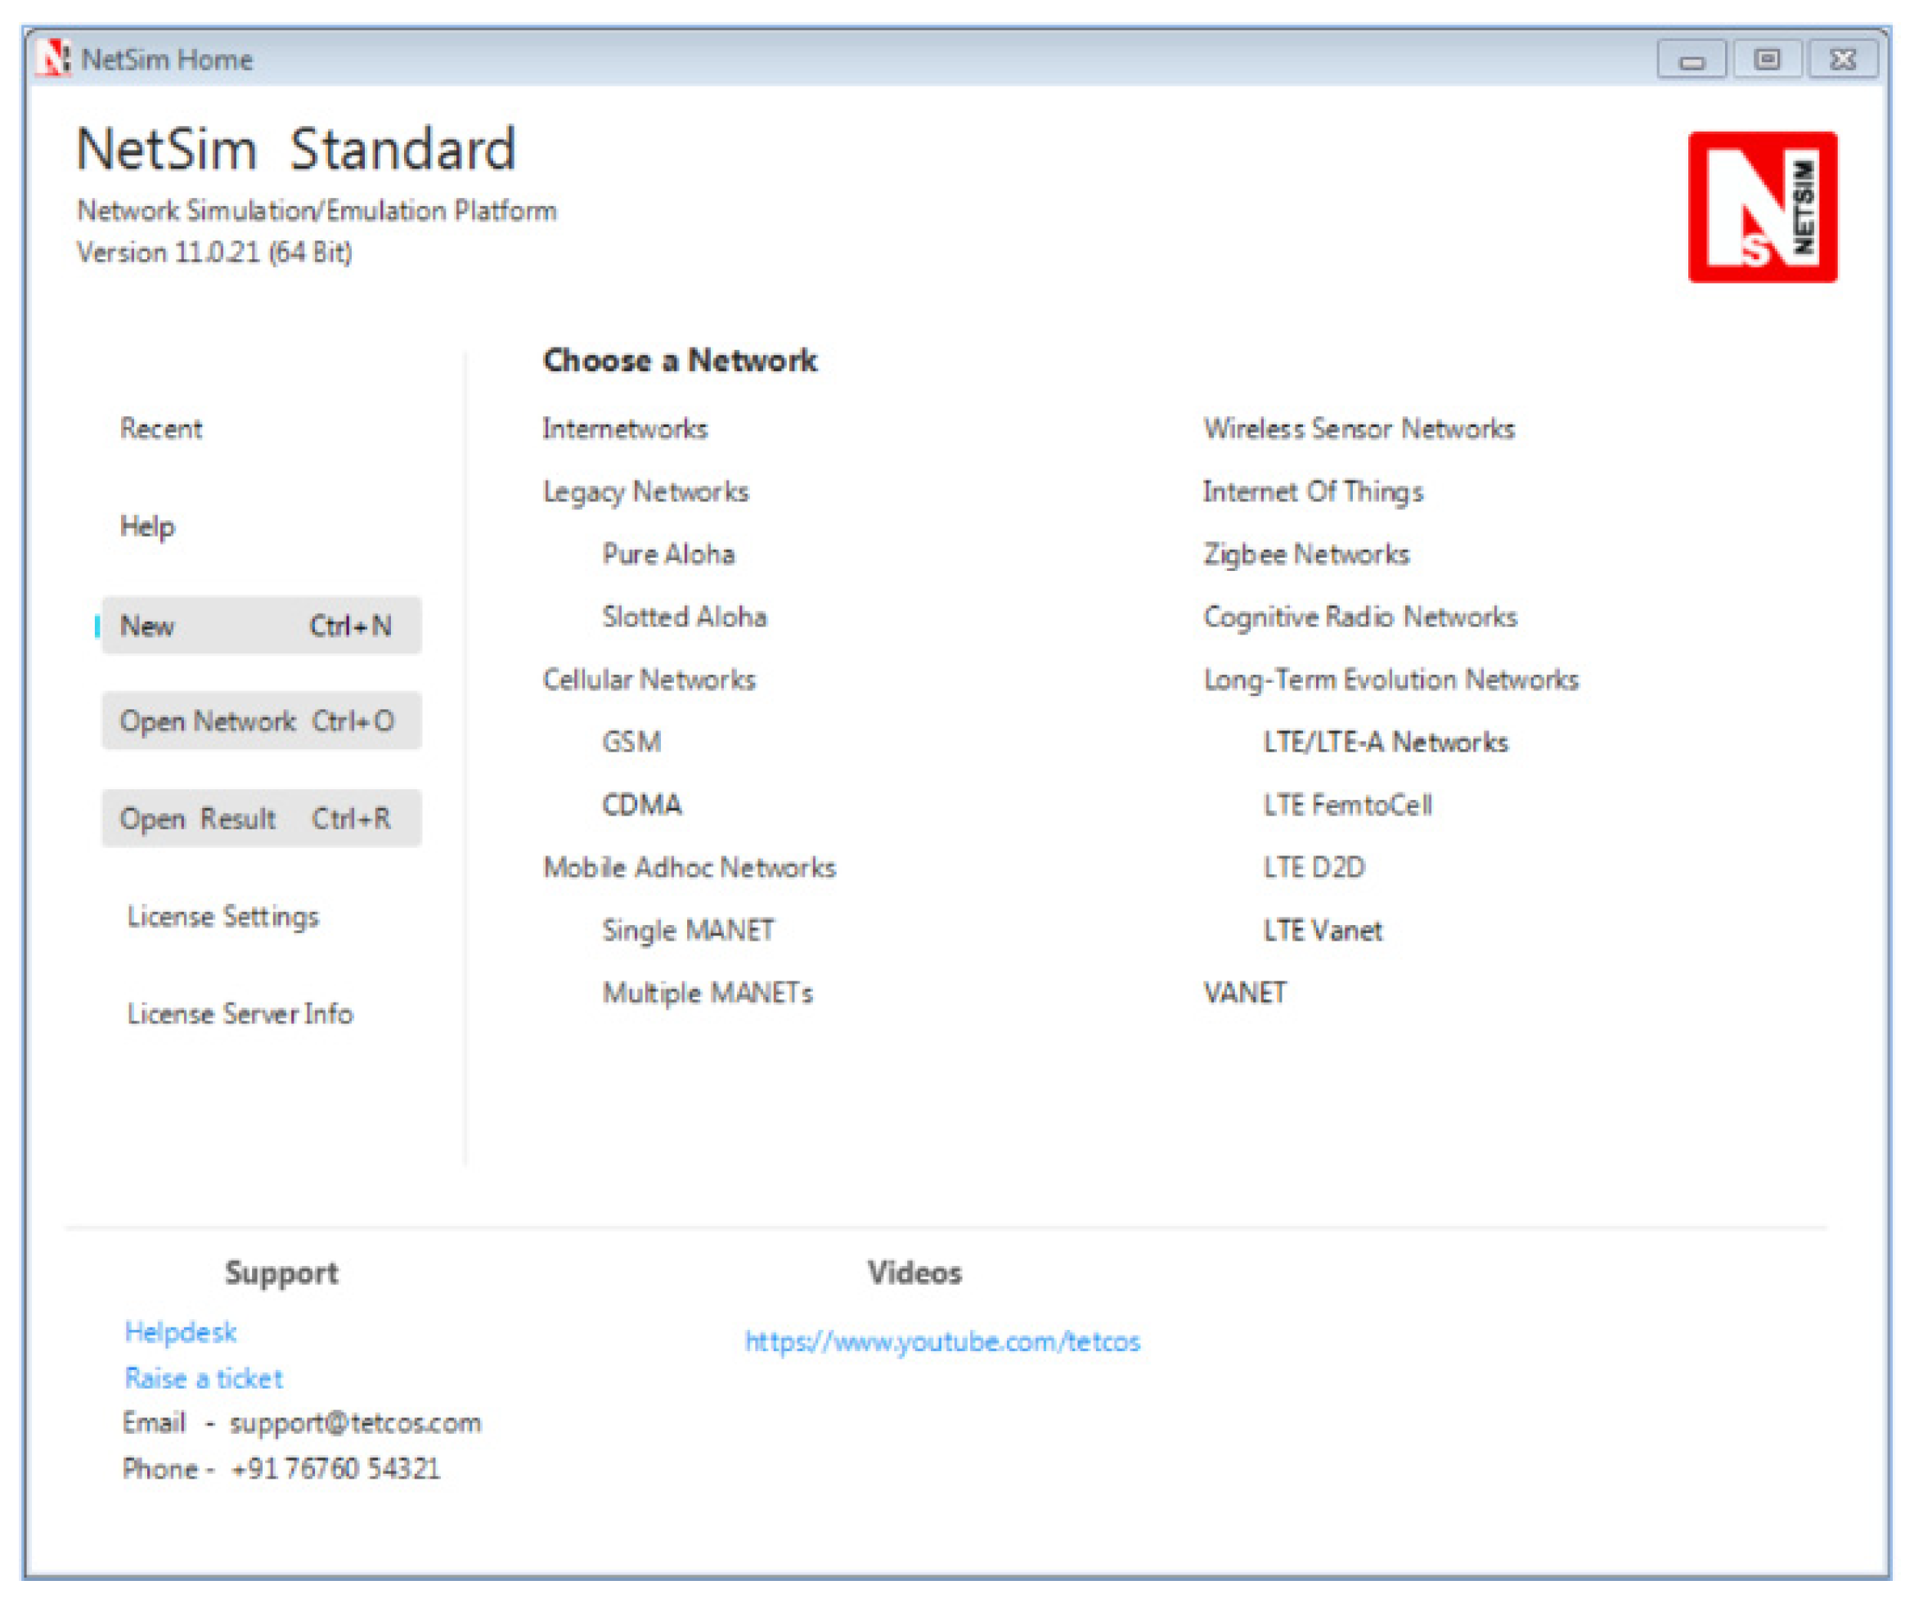Select Cognitive Radio Networks

(1359, 617)
